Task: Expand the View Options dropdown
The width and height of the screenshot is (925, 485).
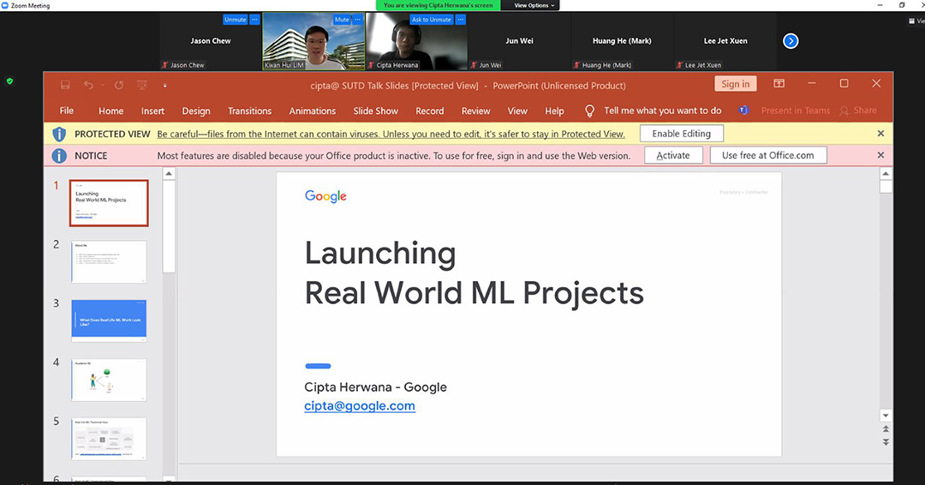Action: (534, 5)
